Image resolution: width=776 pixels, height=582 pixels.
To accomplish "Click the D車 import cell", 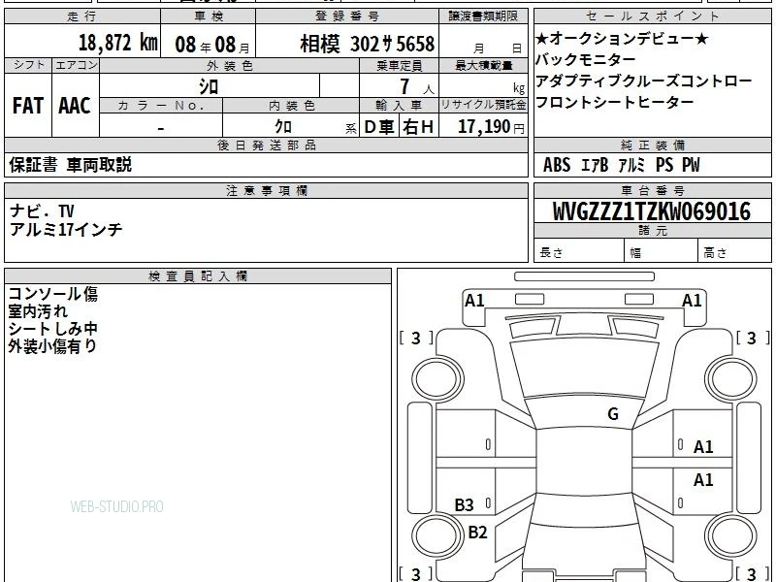I will 379,127.
